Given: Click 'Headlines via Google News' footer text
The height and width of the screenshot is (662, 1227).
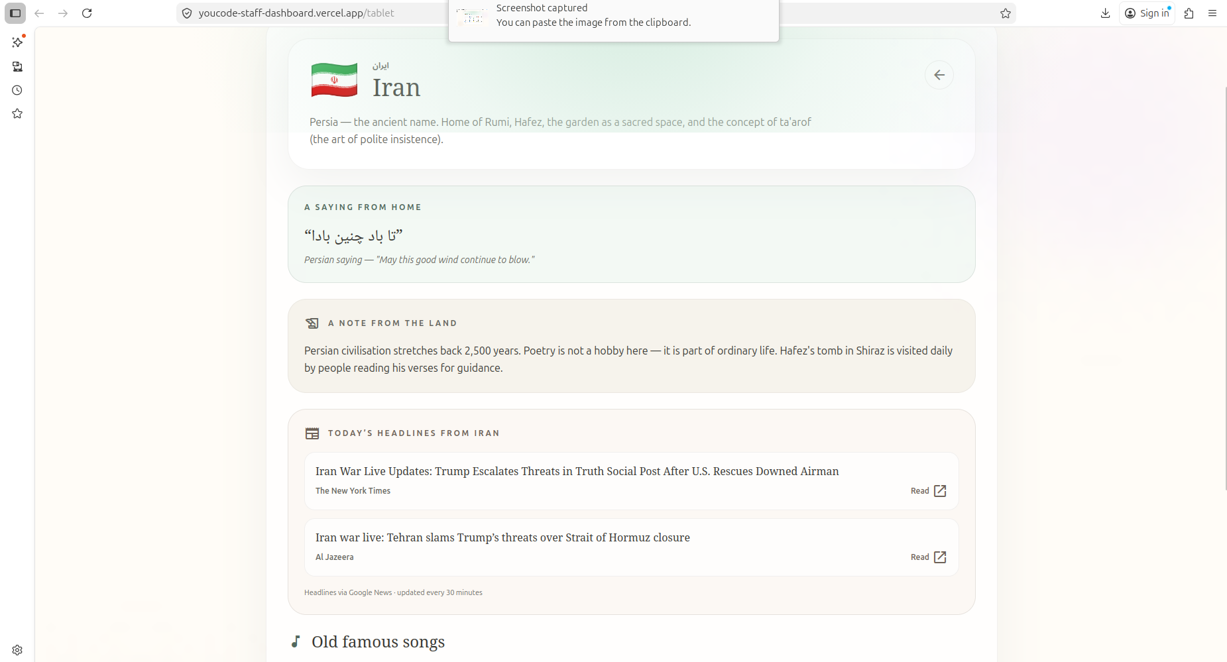Looking at the screenshot, I should pyautogui.click(x=393, y=592).
